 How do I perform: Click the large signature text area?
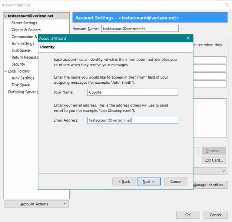coord(210,118)
